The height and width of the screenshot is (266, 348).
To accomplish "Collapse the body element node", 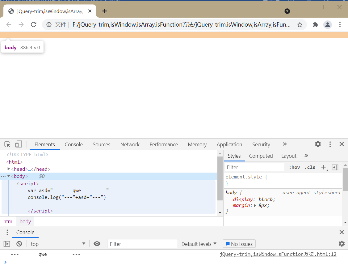I will (9, 176).
